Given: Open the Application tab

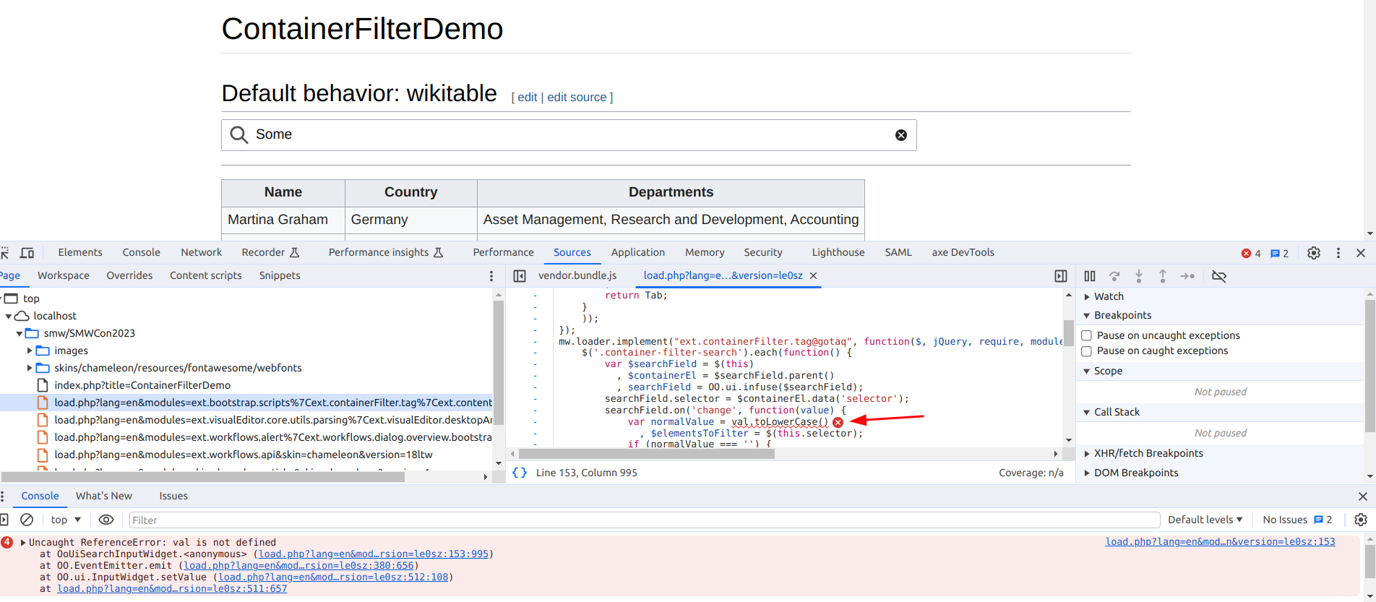Looking at the screenshot, I should 638,252.
